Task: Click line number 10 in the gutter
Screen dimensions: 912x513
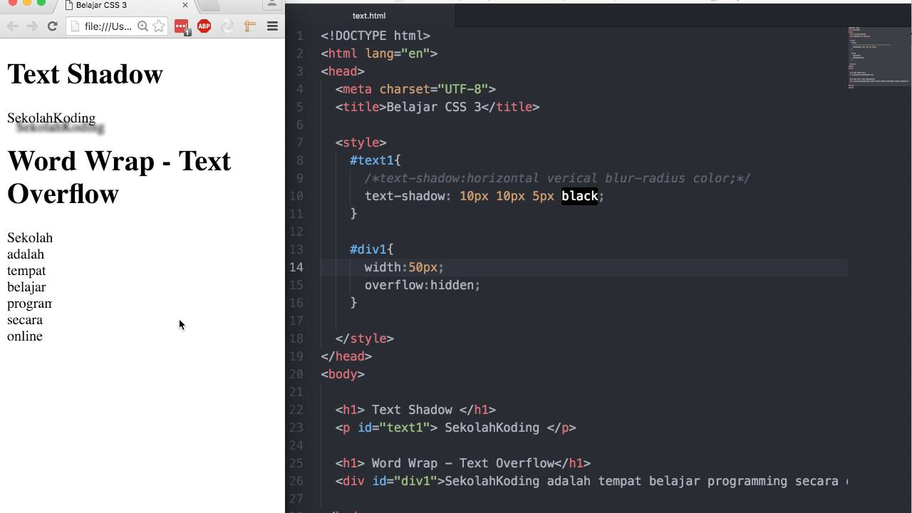Action: click(x=296, y=196)
